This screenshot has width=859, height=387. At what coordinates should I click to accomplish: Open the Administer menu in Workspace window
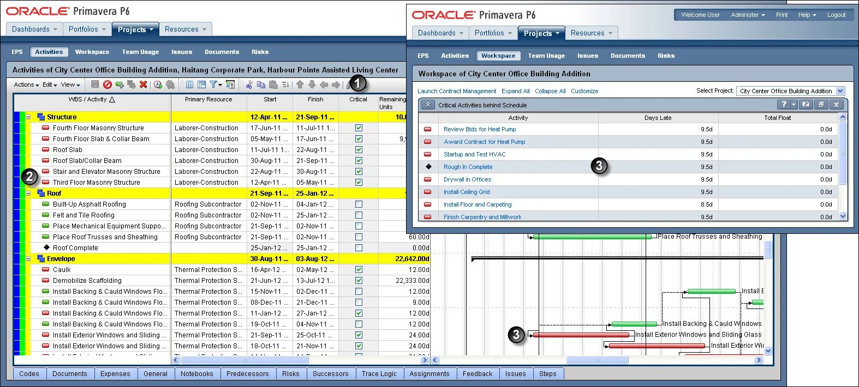coord(748,15)
